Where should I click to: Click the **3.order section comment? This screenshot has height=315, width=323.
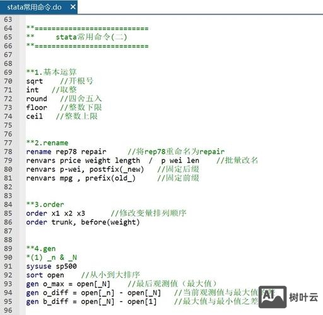45,205
